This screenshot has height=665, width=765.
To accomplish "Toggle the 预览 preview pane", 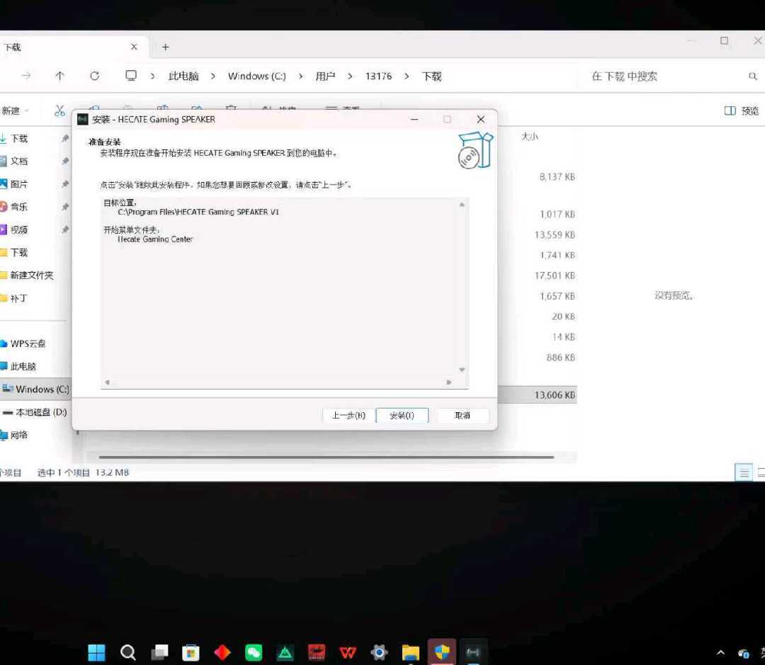I will tap(742, 111).
